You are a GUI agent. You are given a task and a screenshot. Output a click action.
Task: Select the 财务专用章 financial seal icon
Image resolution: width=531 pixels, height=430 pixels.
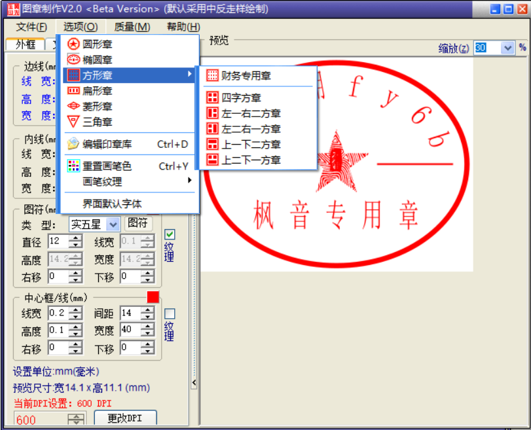[212, 75]
